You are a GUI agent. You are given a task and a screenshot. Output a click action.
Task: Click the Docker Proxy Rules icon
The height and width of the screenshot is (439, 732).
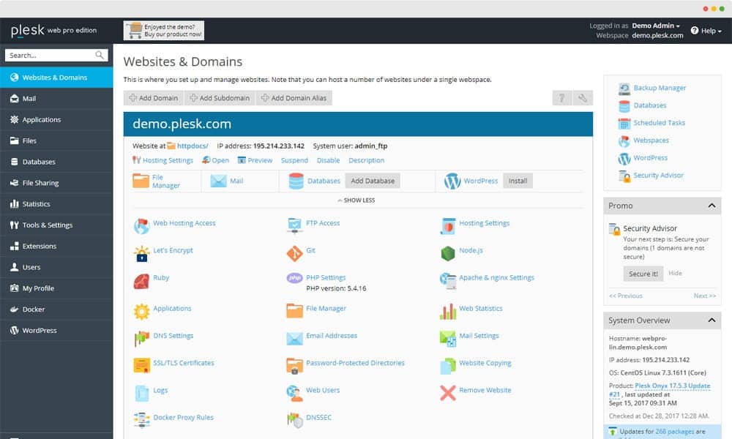point(141,420)
